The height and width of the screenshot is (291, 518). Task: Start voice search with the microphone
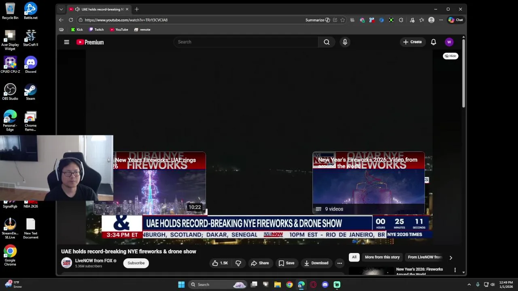[x=345, y=42]
